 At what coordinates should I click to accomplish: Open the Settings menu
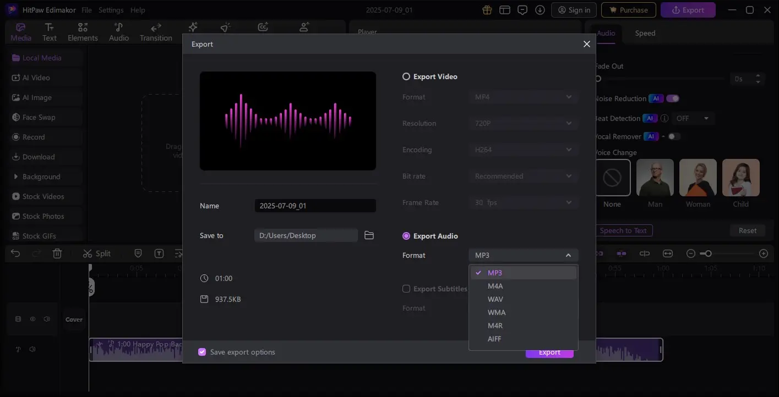coord(111,10)
